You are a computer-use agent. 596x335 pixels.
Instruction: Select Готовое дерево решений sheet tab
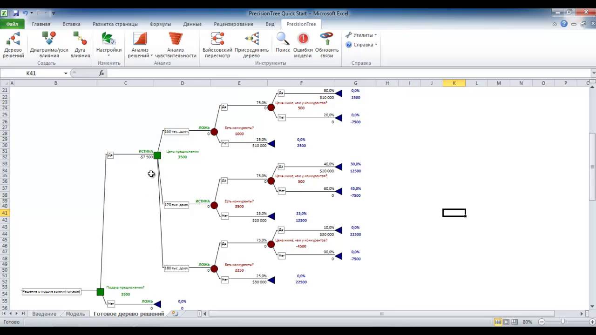[129, 314]
